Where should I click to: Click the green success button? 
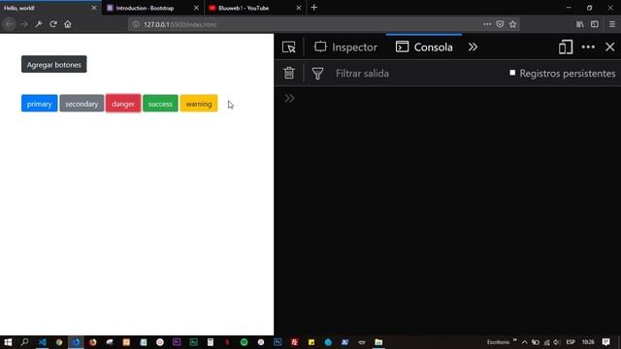point(160,104)
